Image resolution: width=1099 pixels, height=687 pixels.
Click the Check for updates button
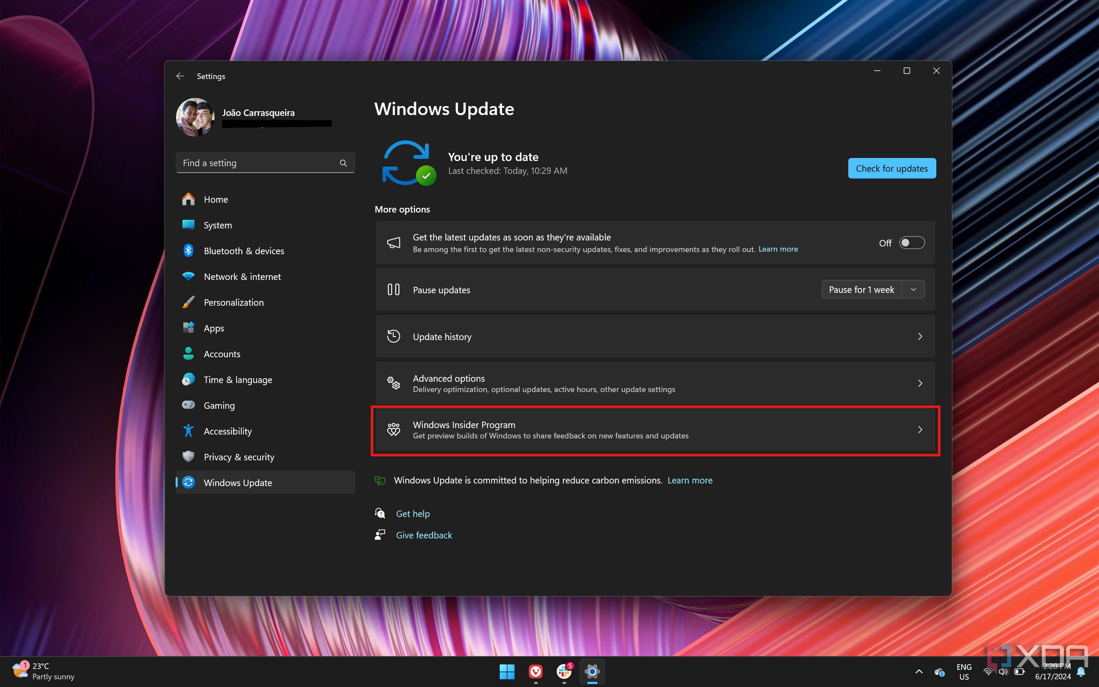click(x=891, y=168)
